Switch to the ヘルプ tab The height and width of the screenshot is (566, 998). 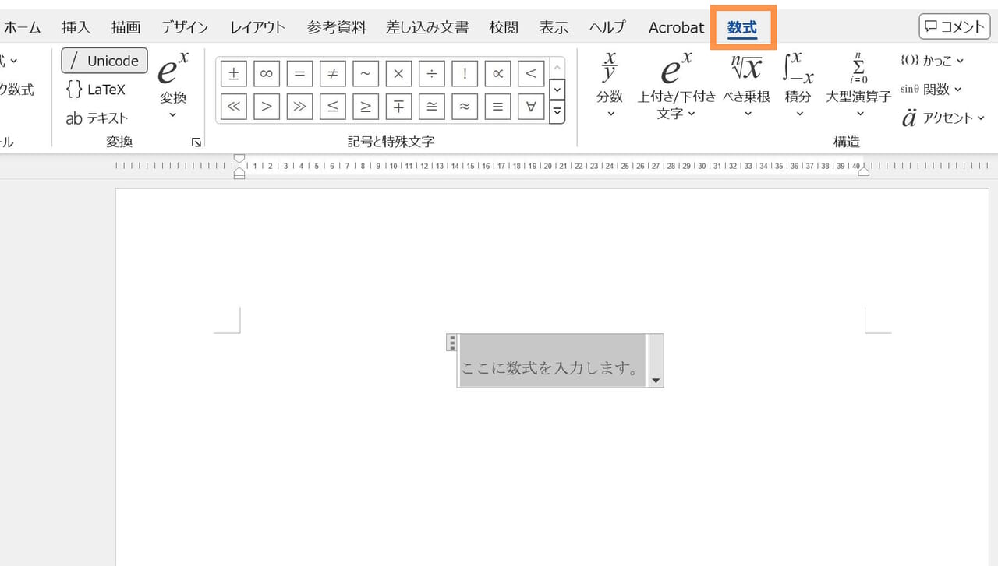(x=607, y=27)
